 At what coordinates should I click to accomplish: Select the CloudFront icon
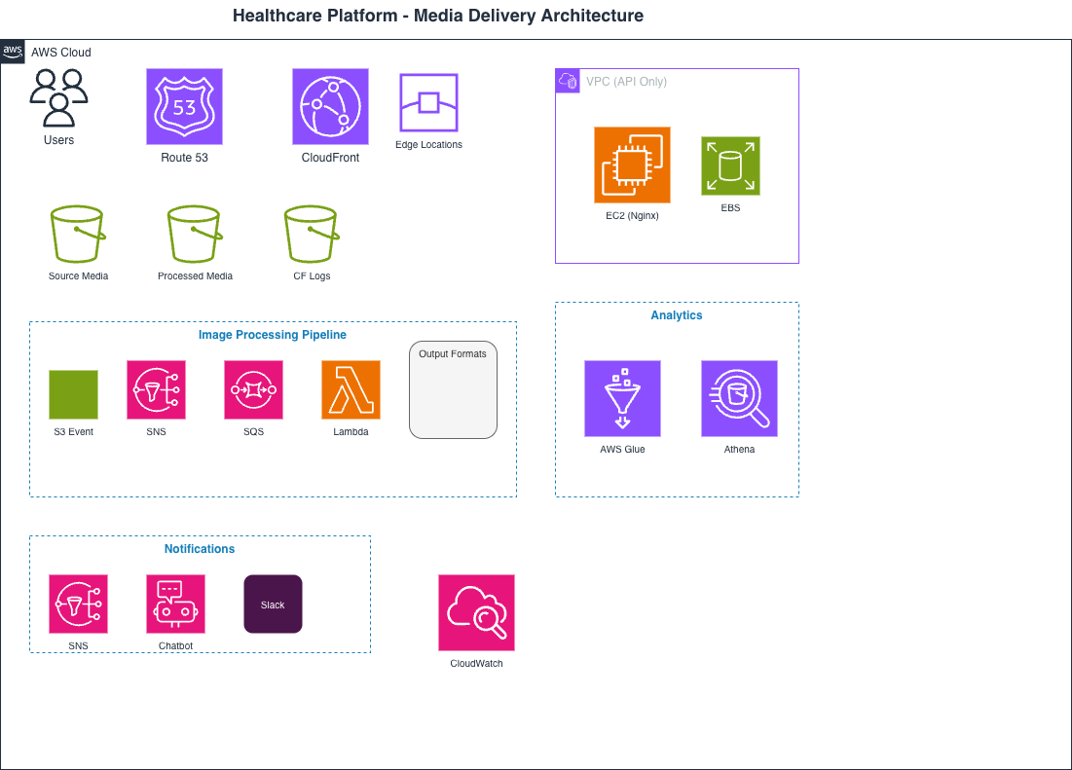(x=330, y=106)
